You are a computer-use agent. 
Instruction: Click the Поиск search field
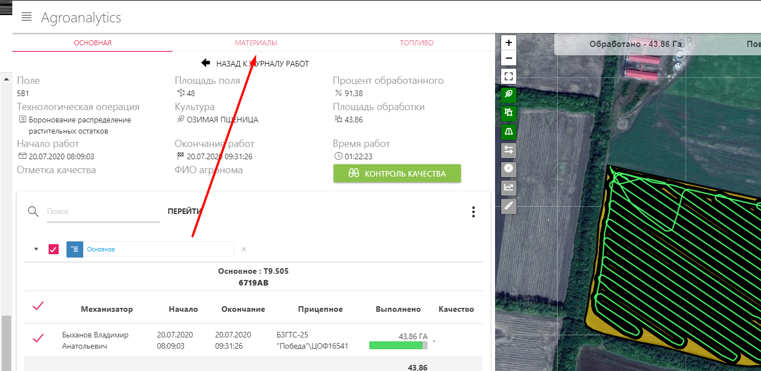[103, 212]
